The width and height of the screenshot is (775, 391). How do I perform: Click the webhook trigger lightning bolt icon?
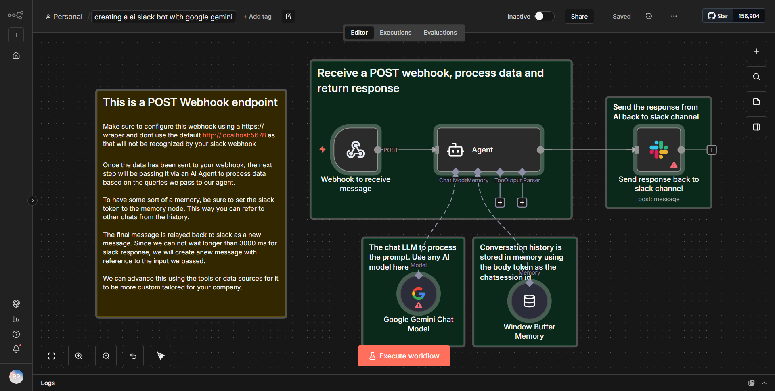pos(323,150)
